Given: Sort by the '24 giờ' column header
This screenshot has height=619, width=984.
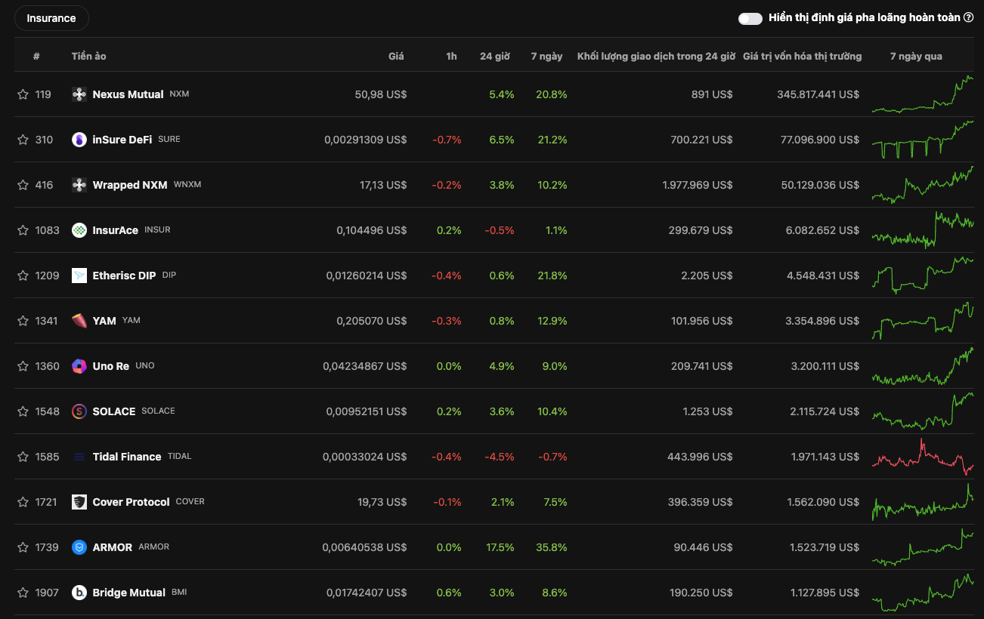Looking at the screenshot, I should pos(495,57).
